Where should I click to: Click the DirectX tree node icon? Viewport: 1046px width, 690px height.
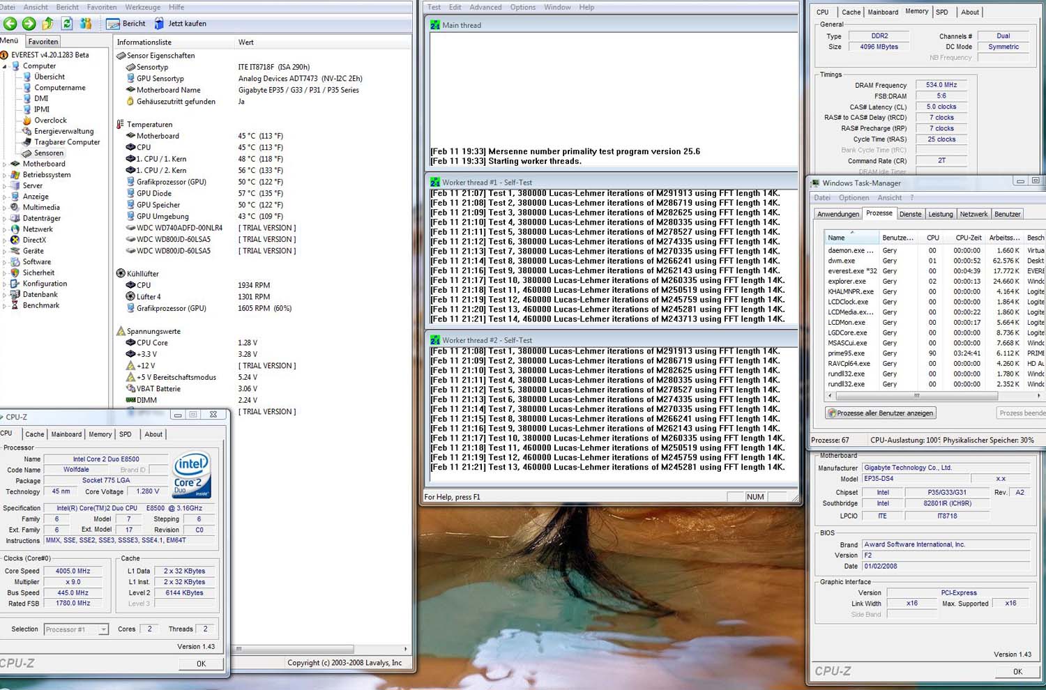pos(15,240)
